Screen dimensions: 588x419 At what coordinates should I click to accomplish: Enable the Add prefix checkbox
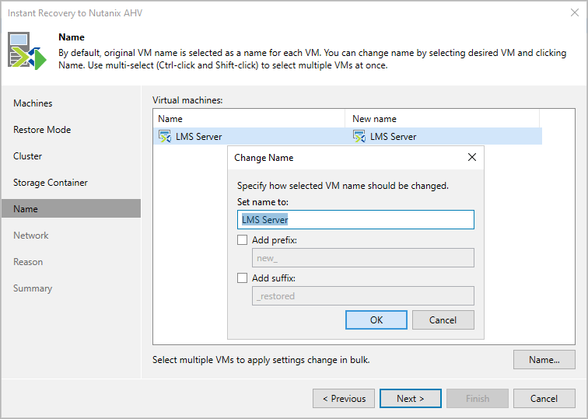pyautogui.click(x=243, y=240)
